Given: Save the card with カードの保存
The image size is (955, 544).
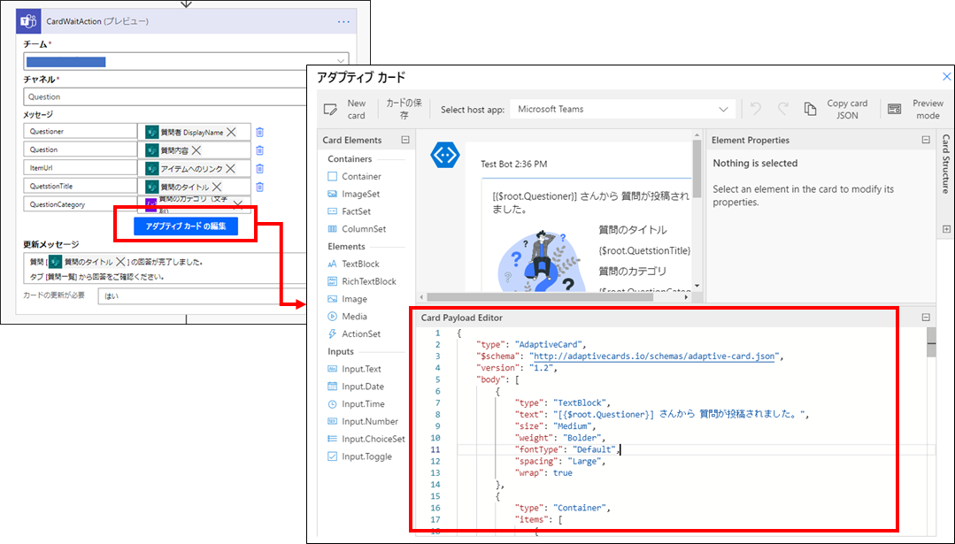Looking at the screenshot, I should pos(404,110).
